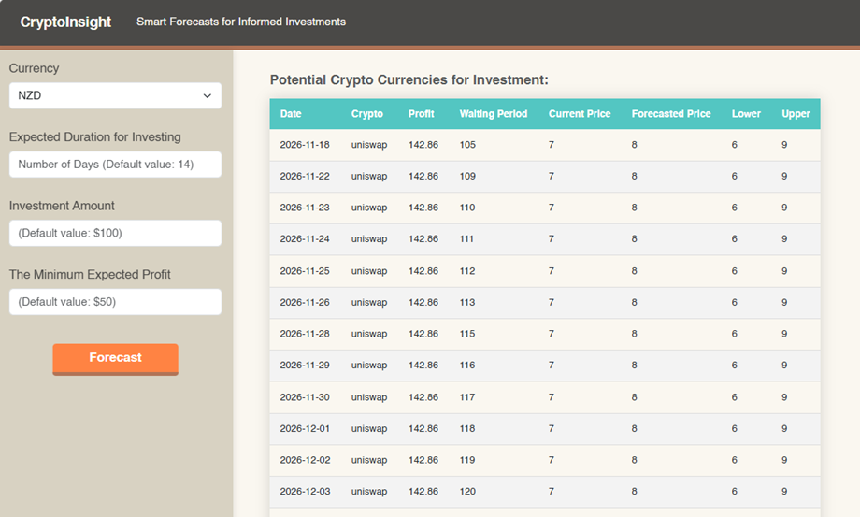Select the 2026-11-26 date cell
This screenshot has height=517, width=860.
click(305, 302)
